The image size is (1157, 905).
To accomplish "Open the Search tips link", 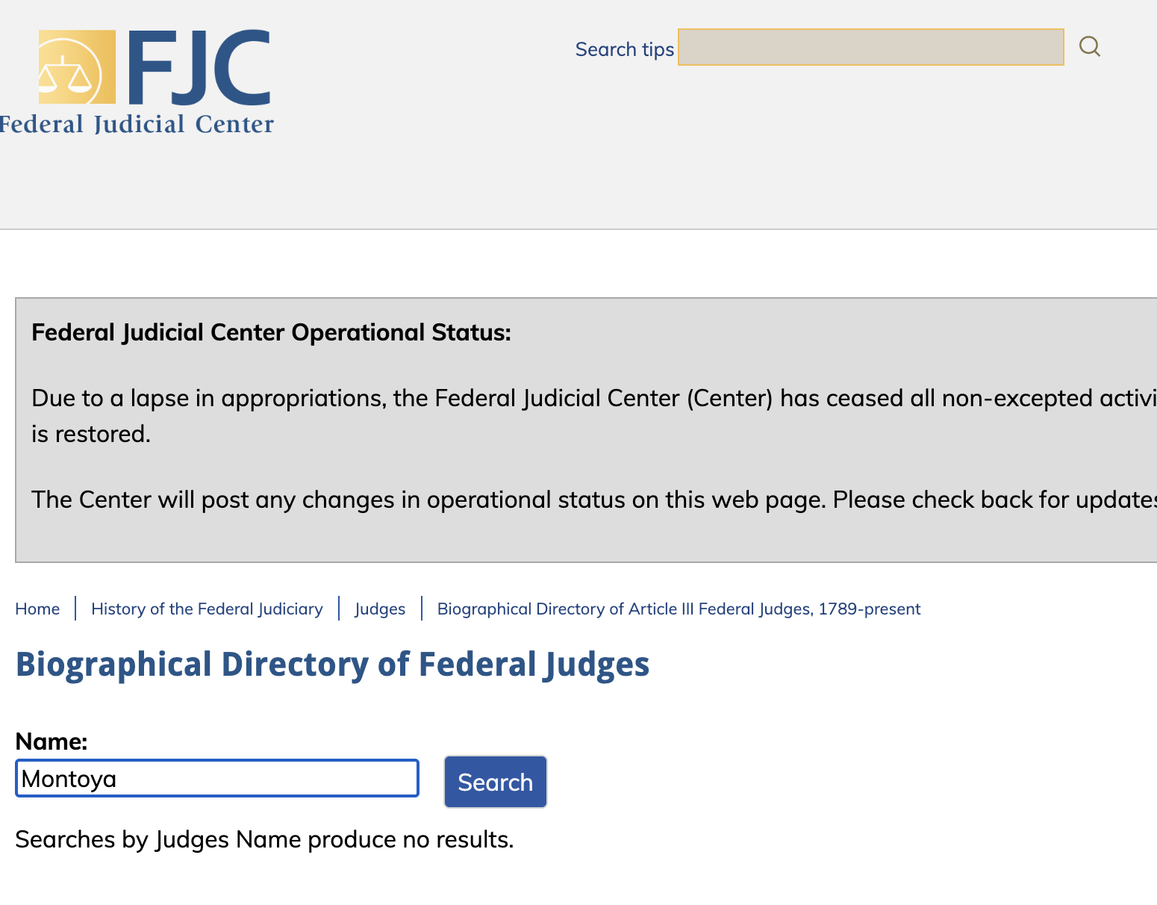I will click(624, 49).
